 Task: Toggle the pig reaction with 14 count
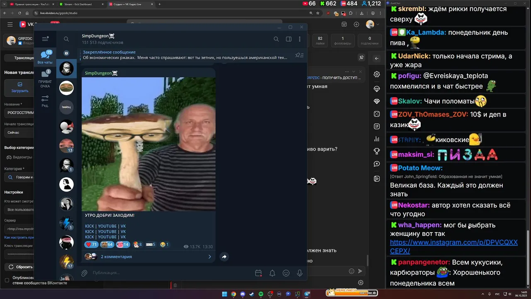tap(122, 245)
